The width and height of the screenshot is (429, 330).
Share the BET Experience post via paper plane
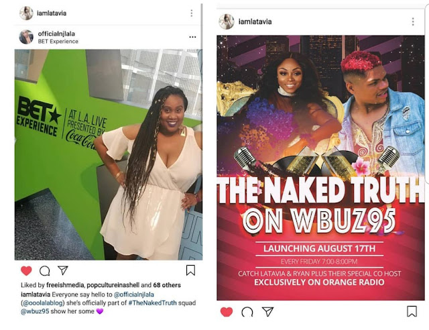[x=62, y=270]
